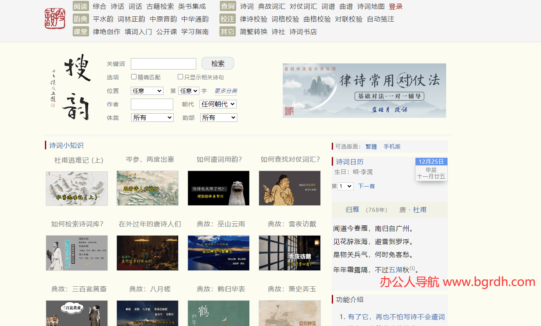This screenshot has height=326, width=541.
Task: Open the 更多分类 link
Action: click(226, 90)
